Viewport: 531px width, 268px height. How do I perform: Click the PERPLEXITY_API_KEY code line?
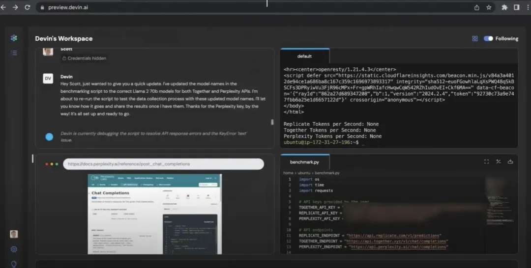point(321,218)
